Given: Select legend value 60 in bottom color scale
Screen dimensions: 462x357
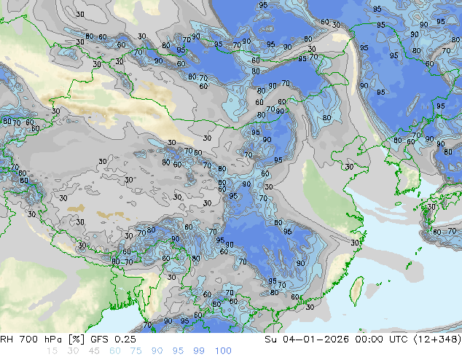Looking at the screenshot, I should click(115, 351).
